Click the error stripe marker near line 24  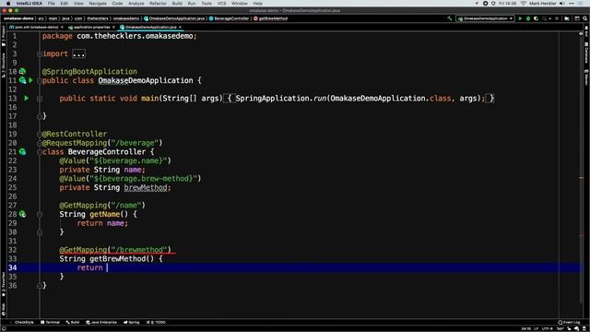pos(581,178)
